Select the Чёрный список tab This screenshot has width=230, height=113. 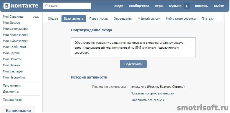(149, 19)
